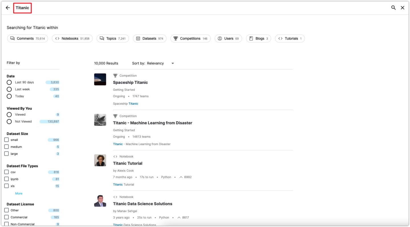The height and width of the screenshot is (227, 410).
Task: Check the medium dataset size box
Action: tap(7, 147)
